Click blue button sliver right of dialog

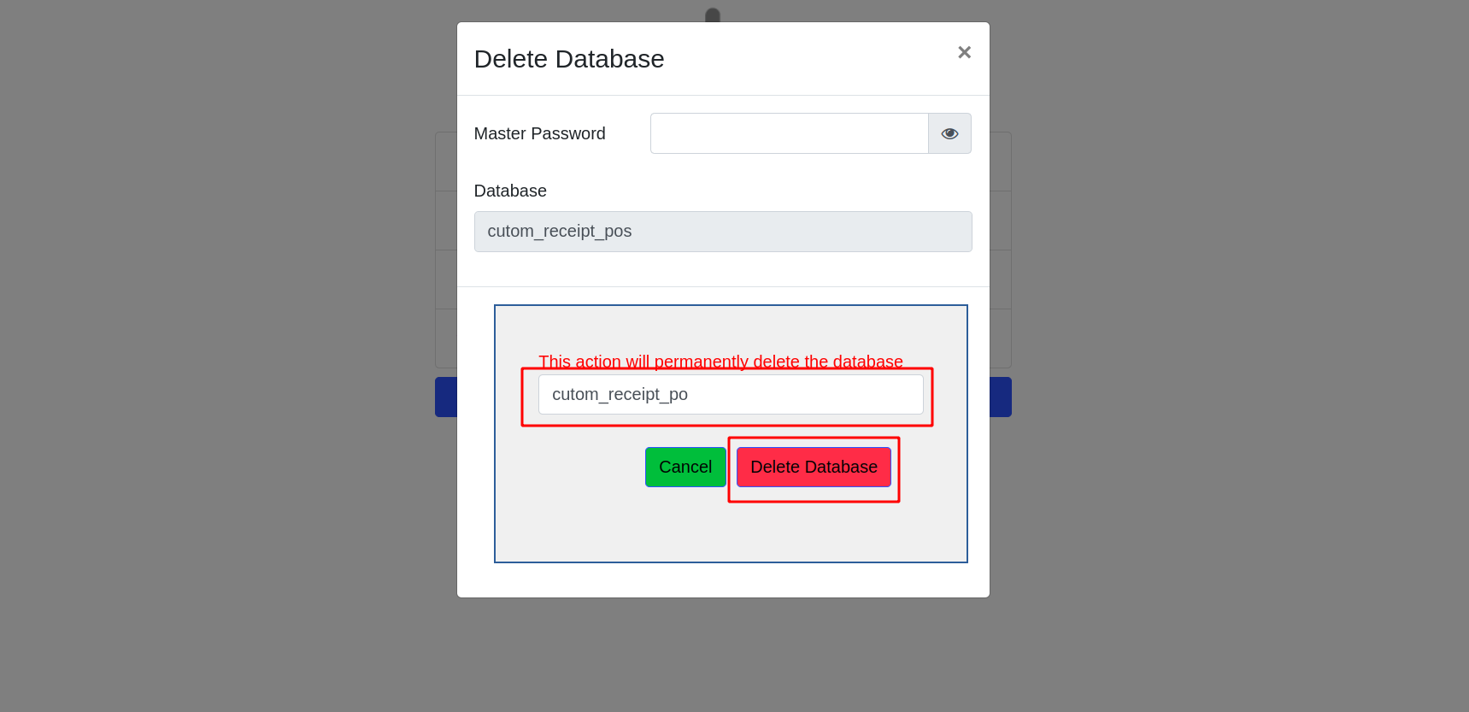(x=1001, y=397)
